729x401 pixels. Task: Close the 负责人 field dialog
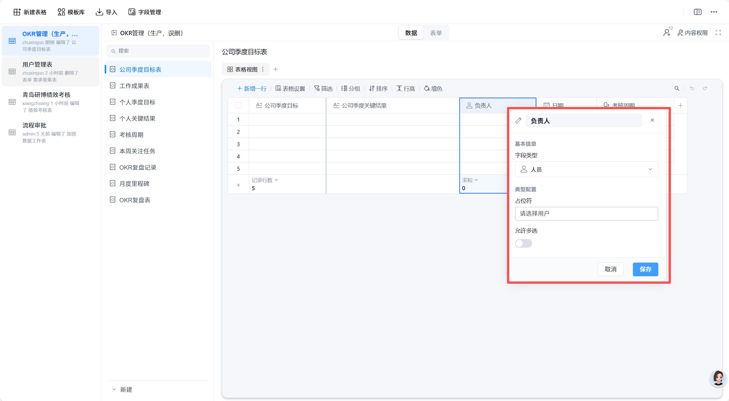coord(652,120)
